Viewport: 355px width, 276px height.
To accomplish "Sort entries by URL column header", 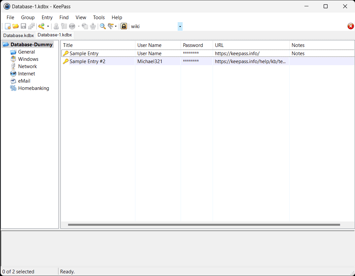I will tap(251, 45).
